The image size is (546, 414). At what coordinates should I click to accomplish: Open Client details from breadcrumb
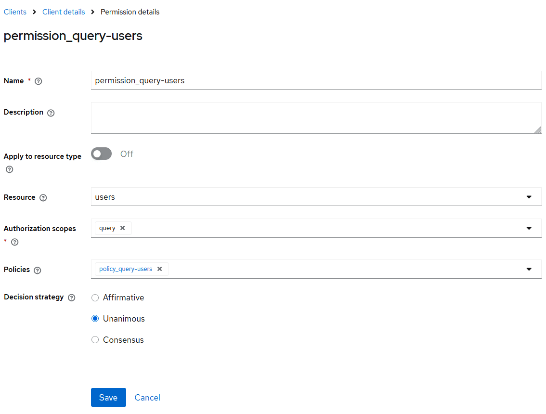pos(64,12)
